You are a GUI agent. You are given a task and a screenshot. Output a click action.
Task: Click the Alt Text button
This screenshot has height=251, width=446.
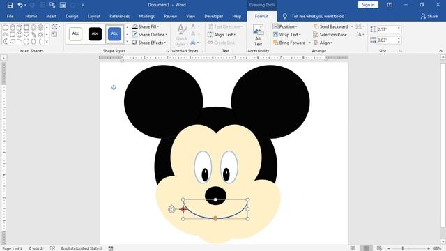coord(258,36)
